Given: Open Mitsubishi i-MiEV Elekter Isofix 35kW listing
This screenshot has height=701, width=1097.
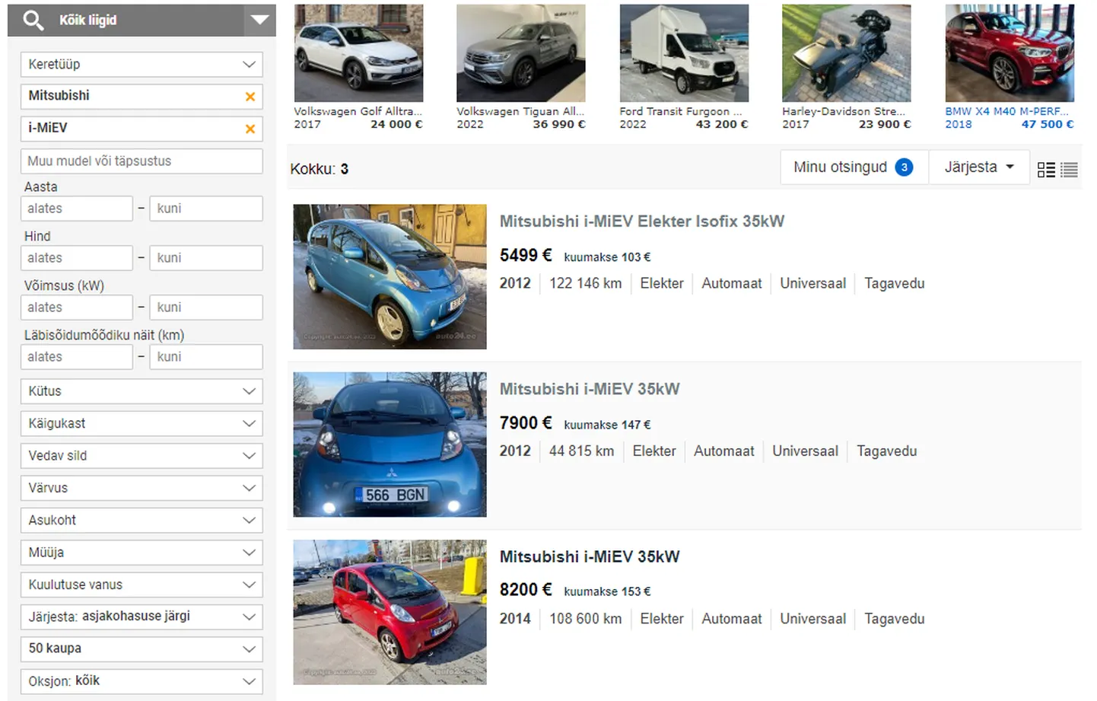Looking at the screenshot, I should (x=642, y=221).
